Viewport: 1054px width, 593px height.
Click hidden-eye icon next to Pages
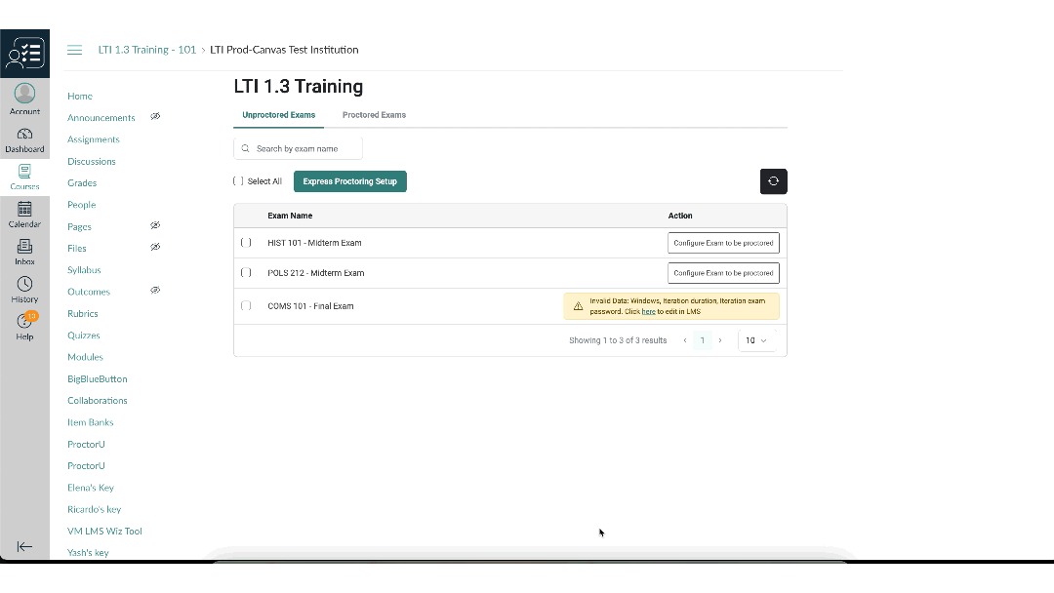(155, 225)
